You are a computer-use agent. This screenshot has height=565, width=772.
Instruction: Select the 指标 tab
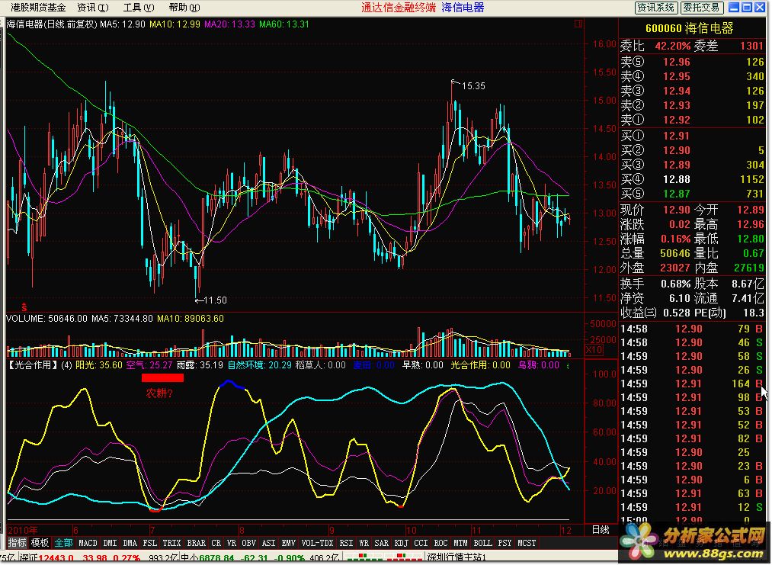point(17,543)
